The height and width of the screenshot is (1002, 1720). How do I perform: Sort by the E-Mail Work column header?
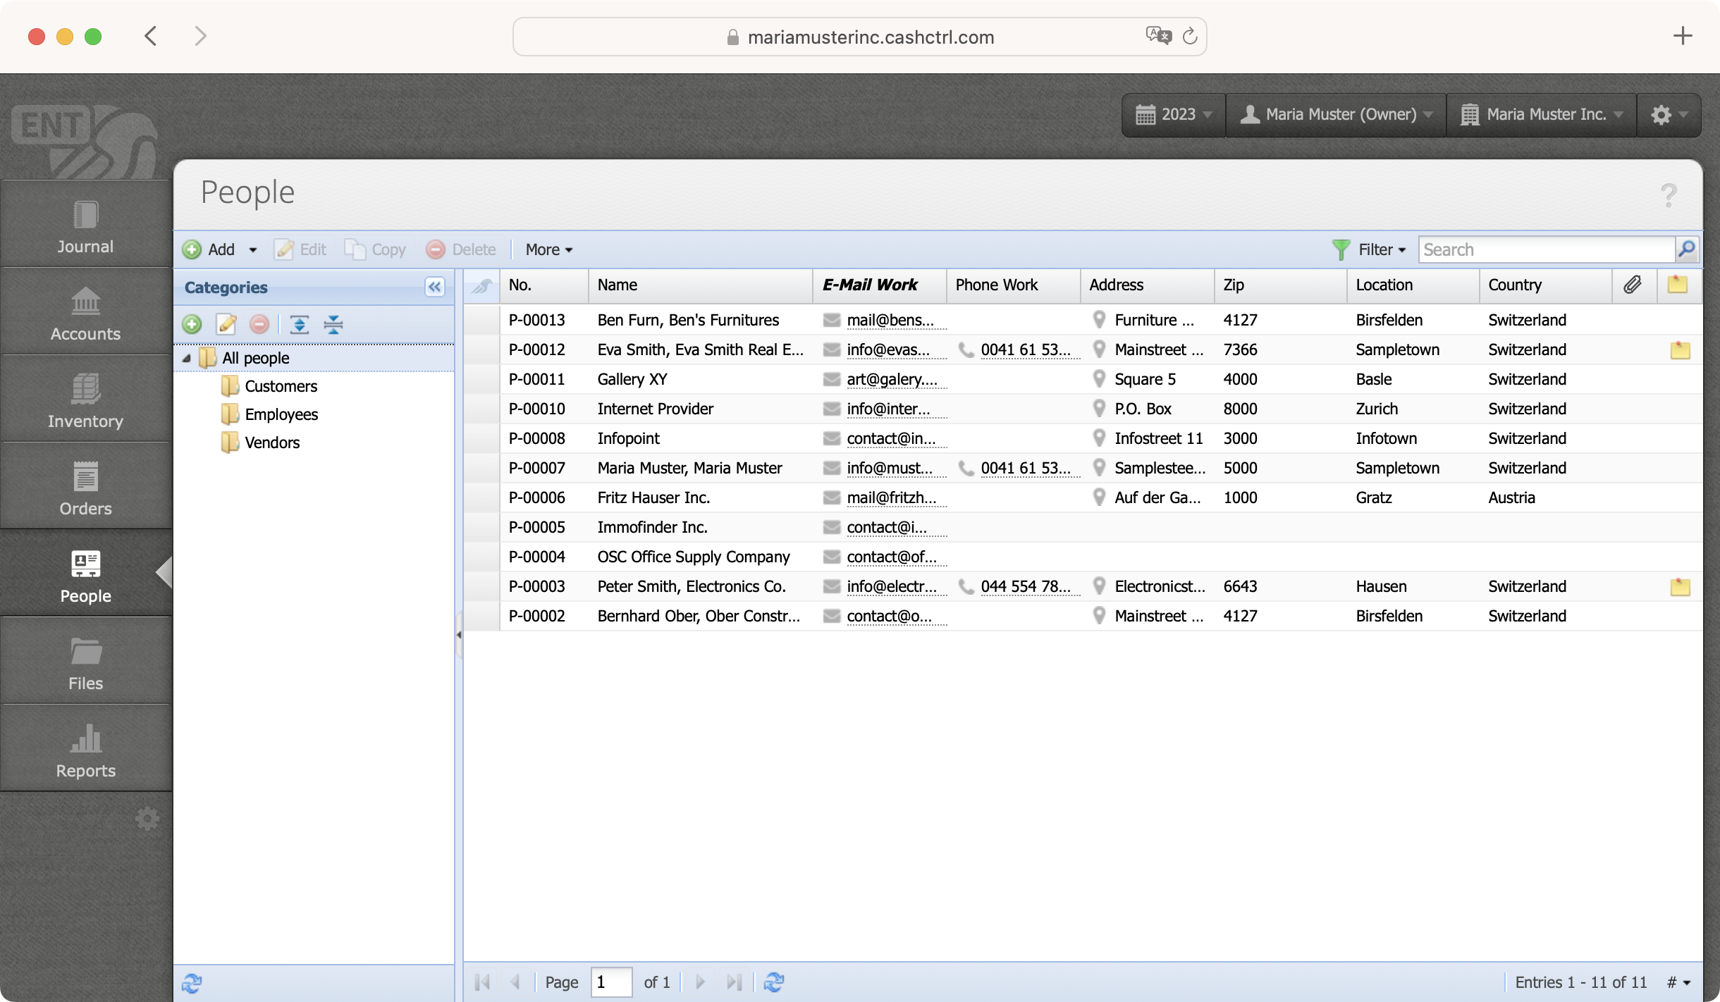click(x=870, y=285)
